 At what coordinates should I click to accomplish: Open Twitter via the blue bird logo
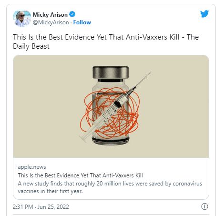click(204, 14)
